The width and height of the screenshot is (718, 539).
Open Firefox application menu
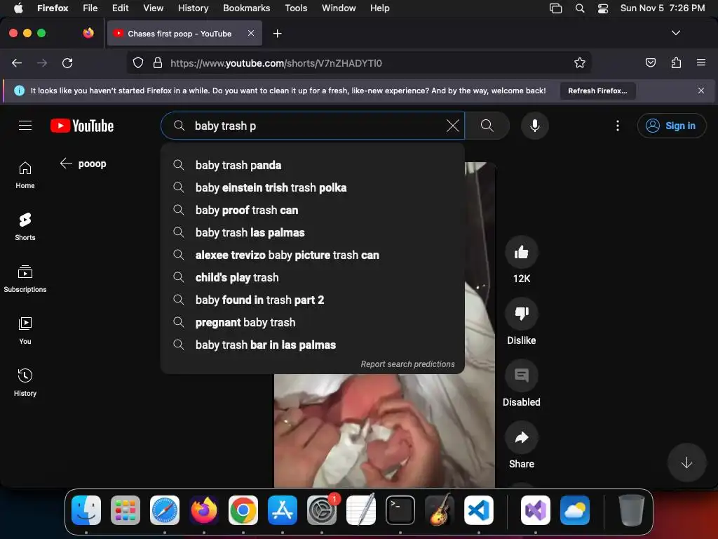700,62
